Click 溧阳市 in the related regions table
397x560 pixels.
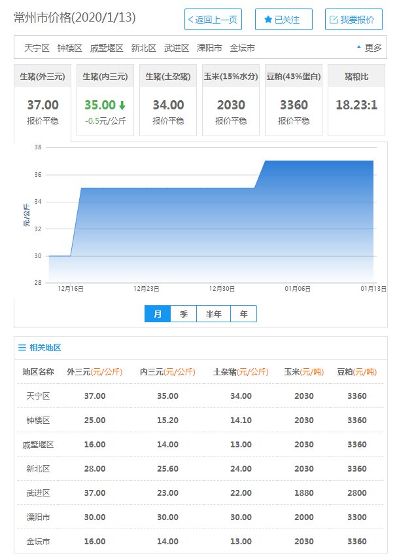tap(38, 517)
